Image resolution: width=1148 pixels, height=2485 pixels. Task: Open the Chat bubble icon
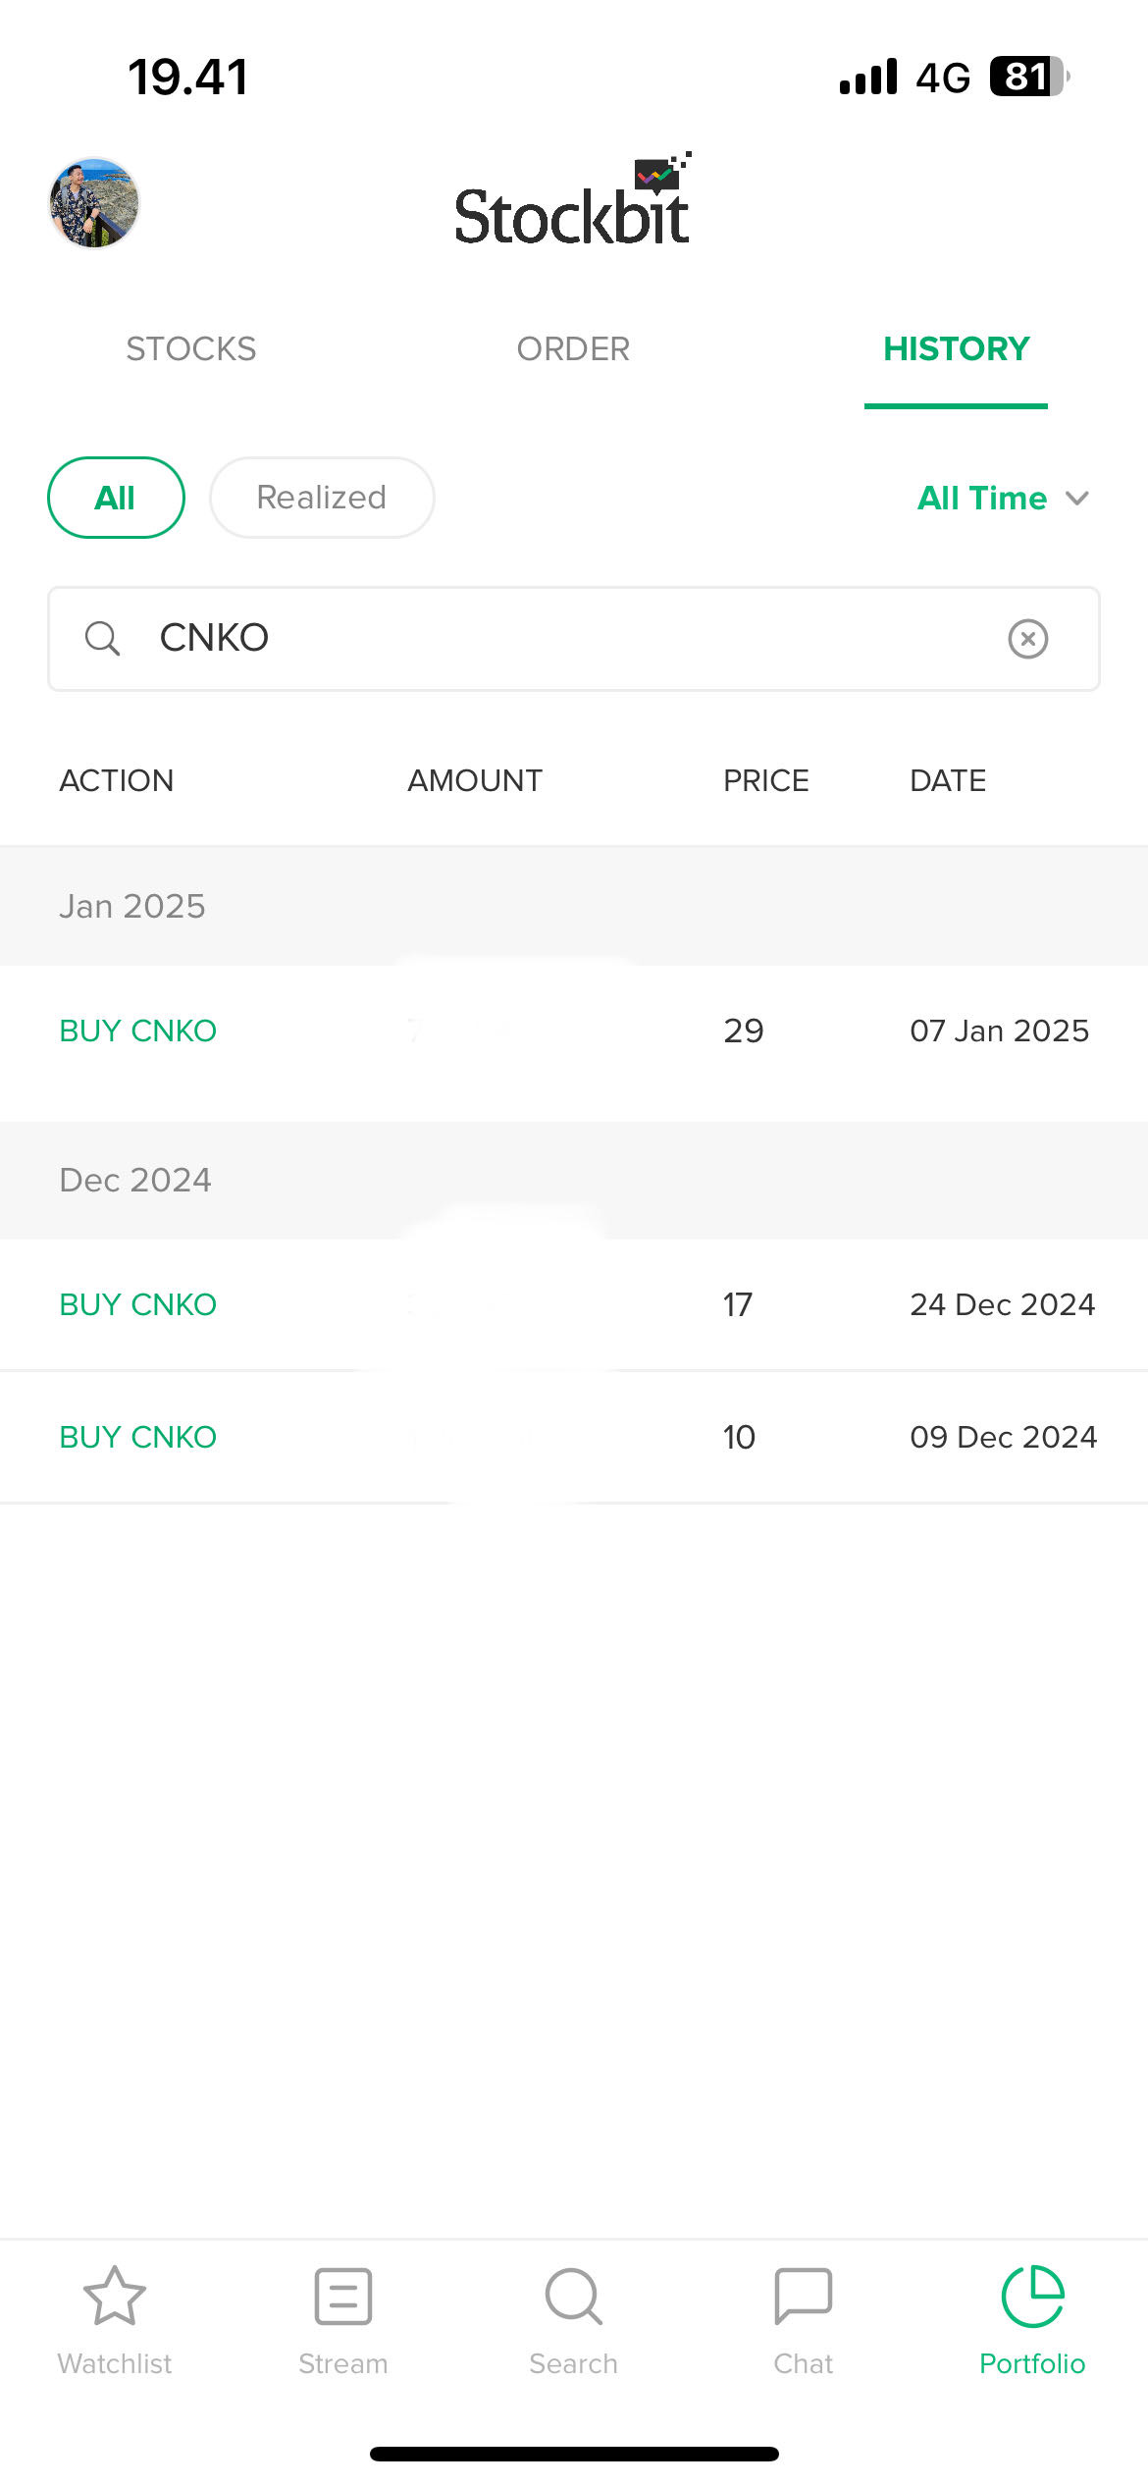point(803,2297)
